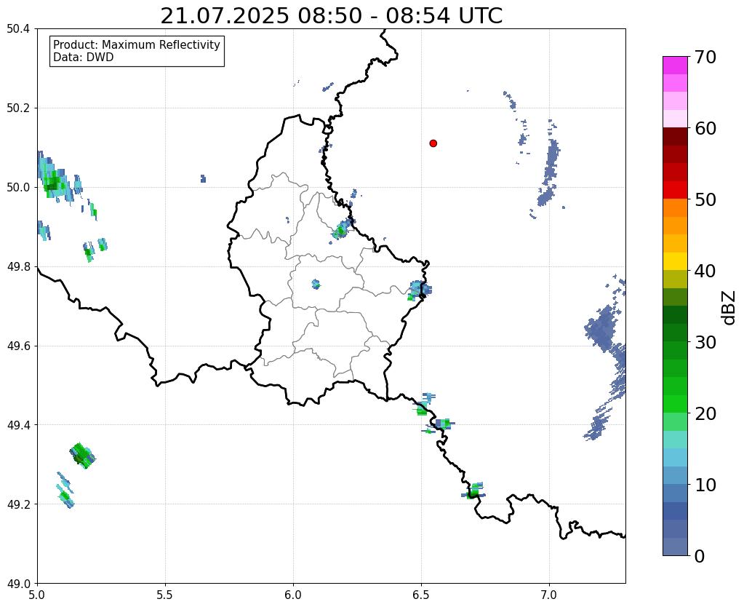Viewport: 744px width, 607px height.
Task: Click the bright green colorbar segment near 20
Action: point(675,404)
